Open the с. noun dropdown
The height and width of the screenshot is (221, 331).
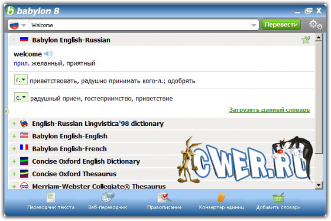pos(21,97)
